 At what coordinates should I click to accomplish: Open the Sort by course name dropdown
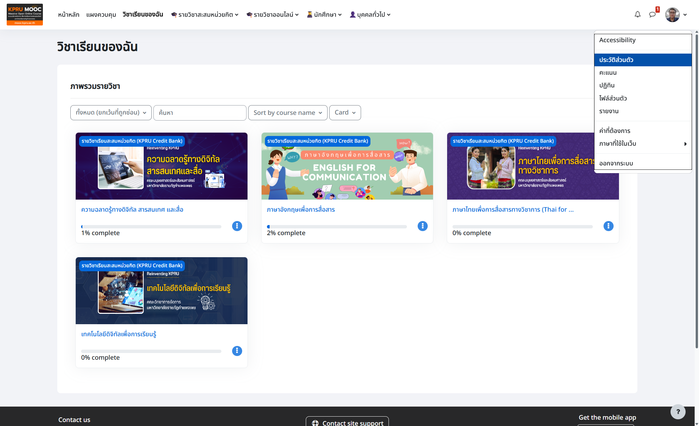(x=288, y=113)
